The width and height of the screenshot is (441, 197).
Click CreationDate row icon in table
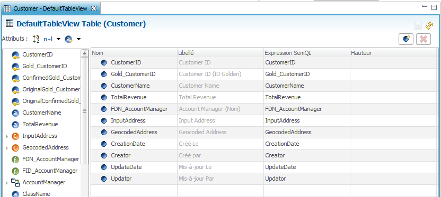click(x=104, y=144)
